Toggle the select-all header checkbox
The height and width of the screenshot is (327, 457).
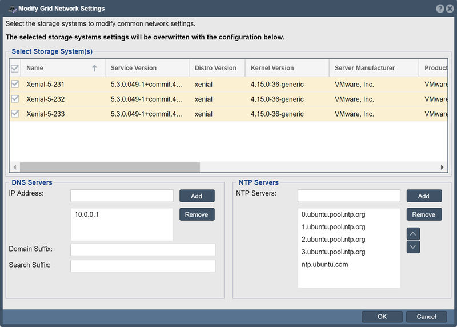click(15, 68)
